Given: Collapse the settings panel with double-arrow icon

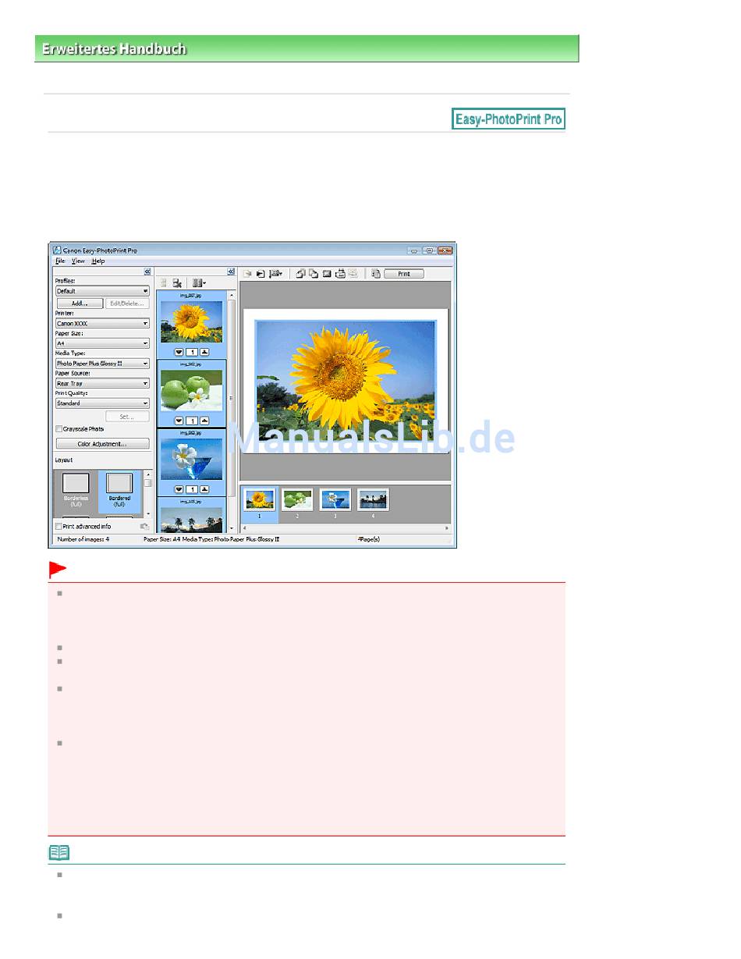Looking at the screenshot, I should (147, 272).
